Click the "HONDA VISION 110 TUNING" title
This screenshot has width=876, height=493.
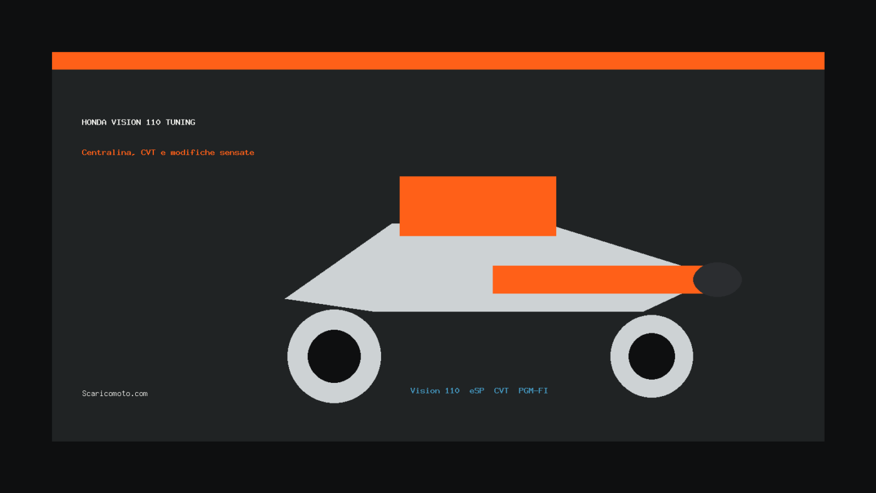[138, 122]
